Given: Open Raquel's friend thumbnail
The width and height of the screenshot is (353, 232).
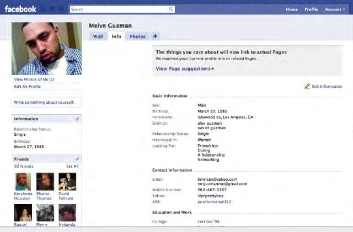Looking at the screenshot, I should click(23, 213).
